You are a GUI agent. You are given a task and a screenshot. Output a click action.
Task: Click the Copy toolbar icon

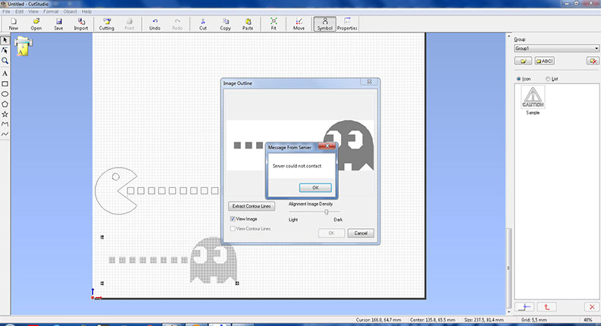coord(225,24)
